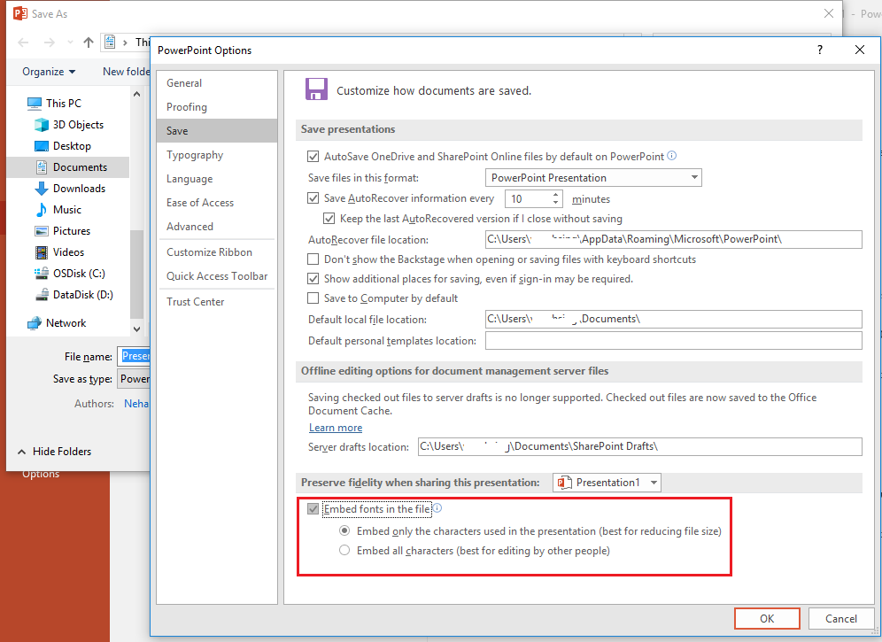Click Cancel in PowerPoint Options
The image size is (882, 642).
841,618
